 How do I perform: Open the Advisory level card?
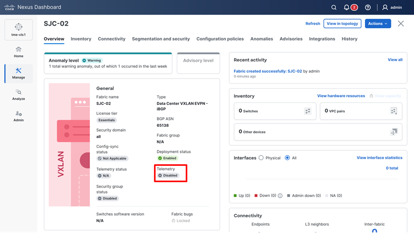[198, 63]
